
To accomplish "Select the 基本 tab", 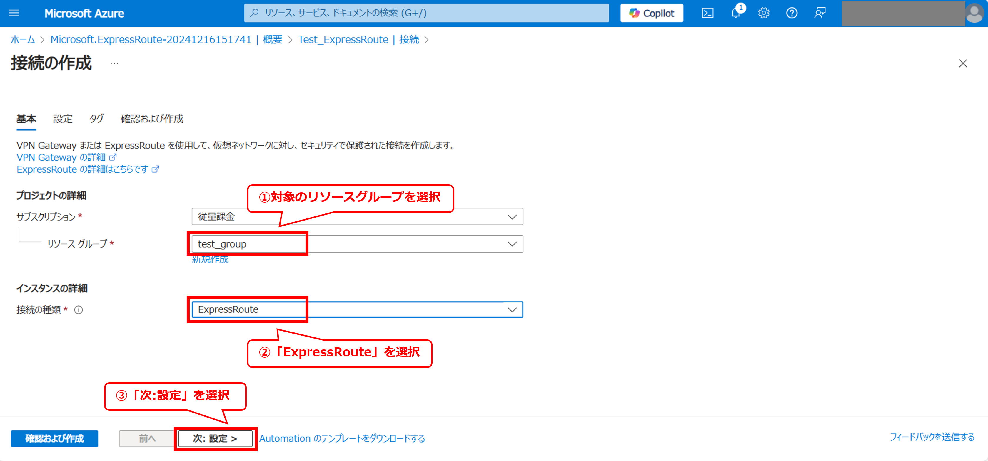I will pyautogui.click(x=26, y=119).
